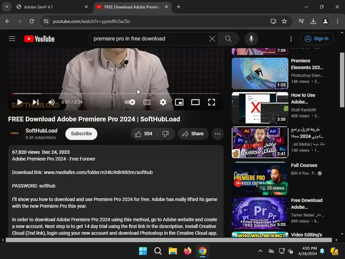Open the Arabic Adobe 2024 video thumbnail
The image size is (345, 259).
260,142
